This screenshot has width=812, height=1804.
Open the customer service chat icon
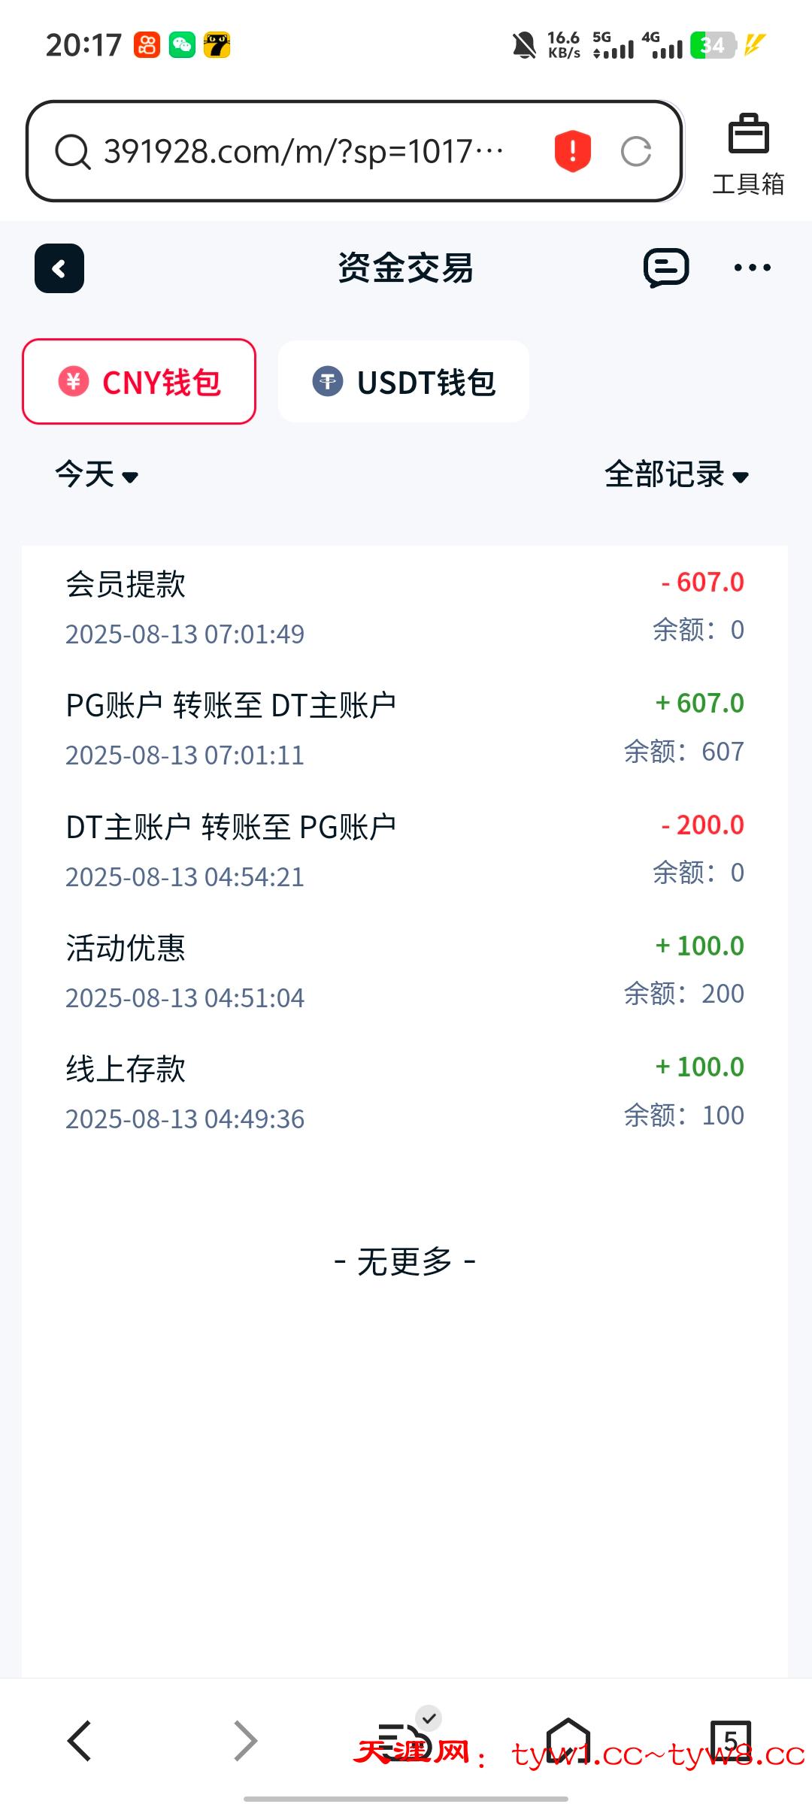point(666,268)
